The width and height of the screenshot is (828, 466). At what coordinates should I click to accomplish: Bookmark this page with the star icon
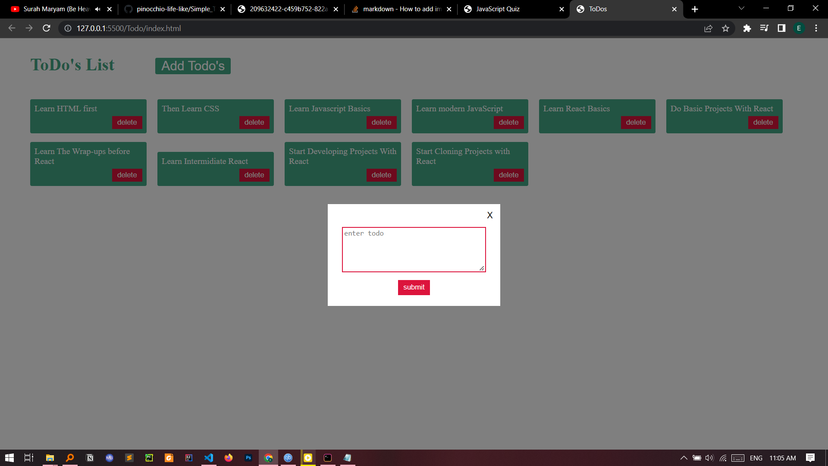[x=725, y=28]
